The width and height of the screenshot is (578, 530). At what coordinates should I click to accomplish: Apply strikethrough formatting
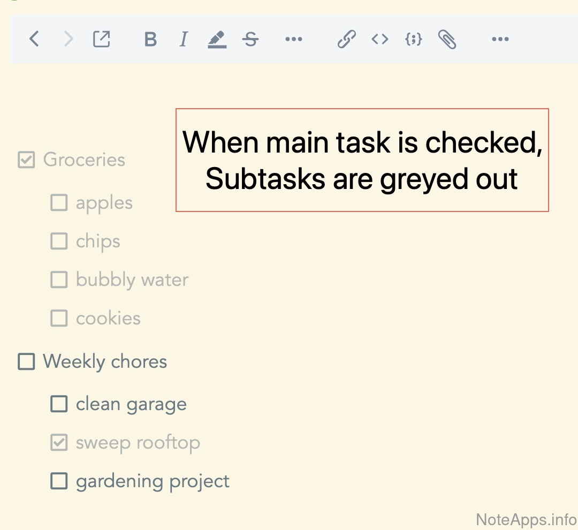point(250,39)
